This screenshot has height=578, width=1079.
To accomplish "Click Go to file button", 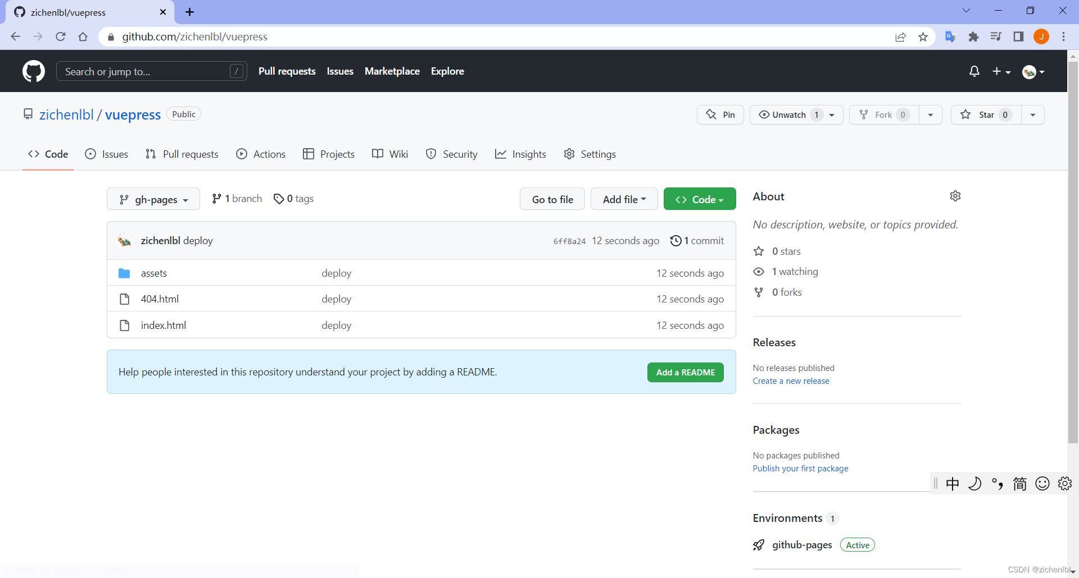I will click(x=552, y=199).
